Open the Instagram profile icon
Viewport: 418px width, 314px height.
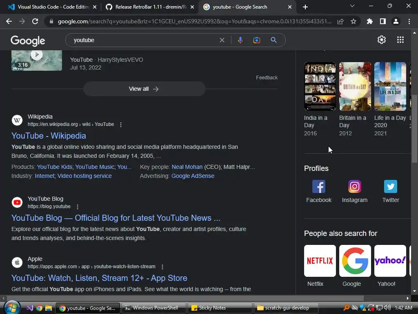355,186
